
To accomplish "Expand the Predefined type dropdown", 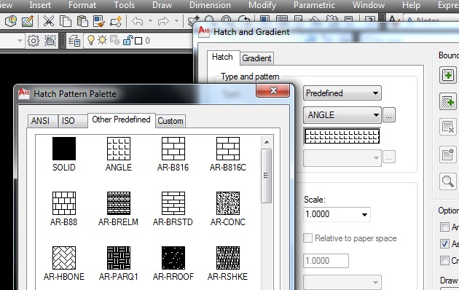I will click(x=342, y=93).
